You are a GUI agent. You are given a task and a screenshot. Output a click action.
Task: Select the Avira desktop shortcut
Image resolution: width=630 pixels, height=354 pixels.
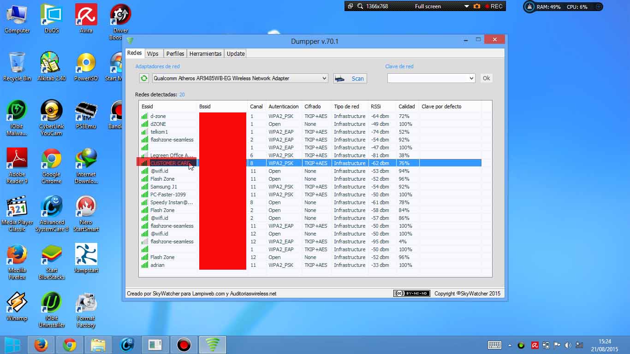point(86,19)
